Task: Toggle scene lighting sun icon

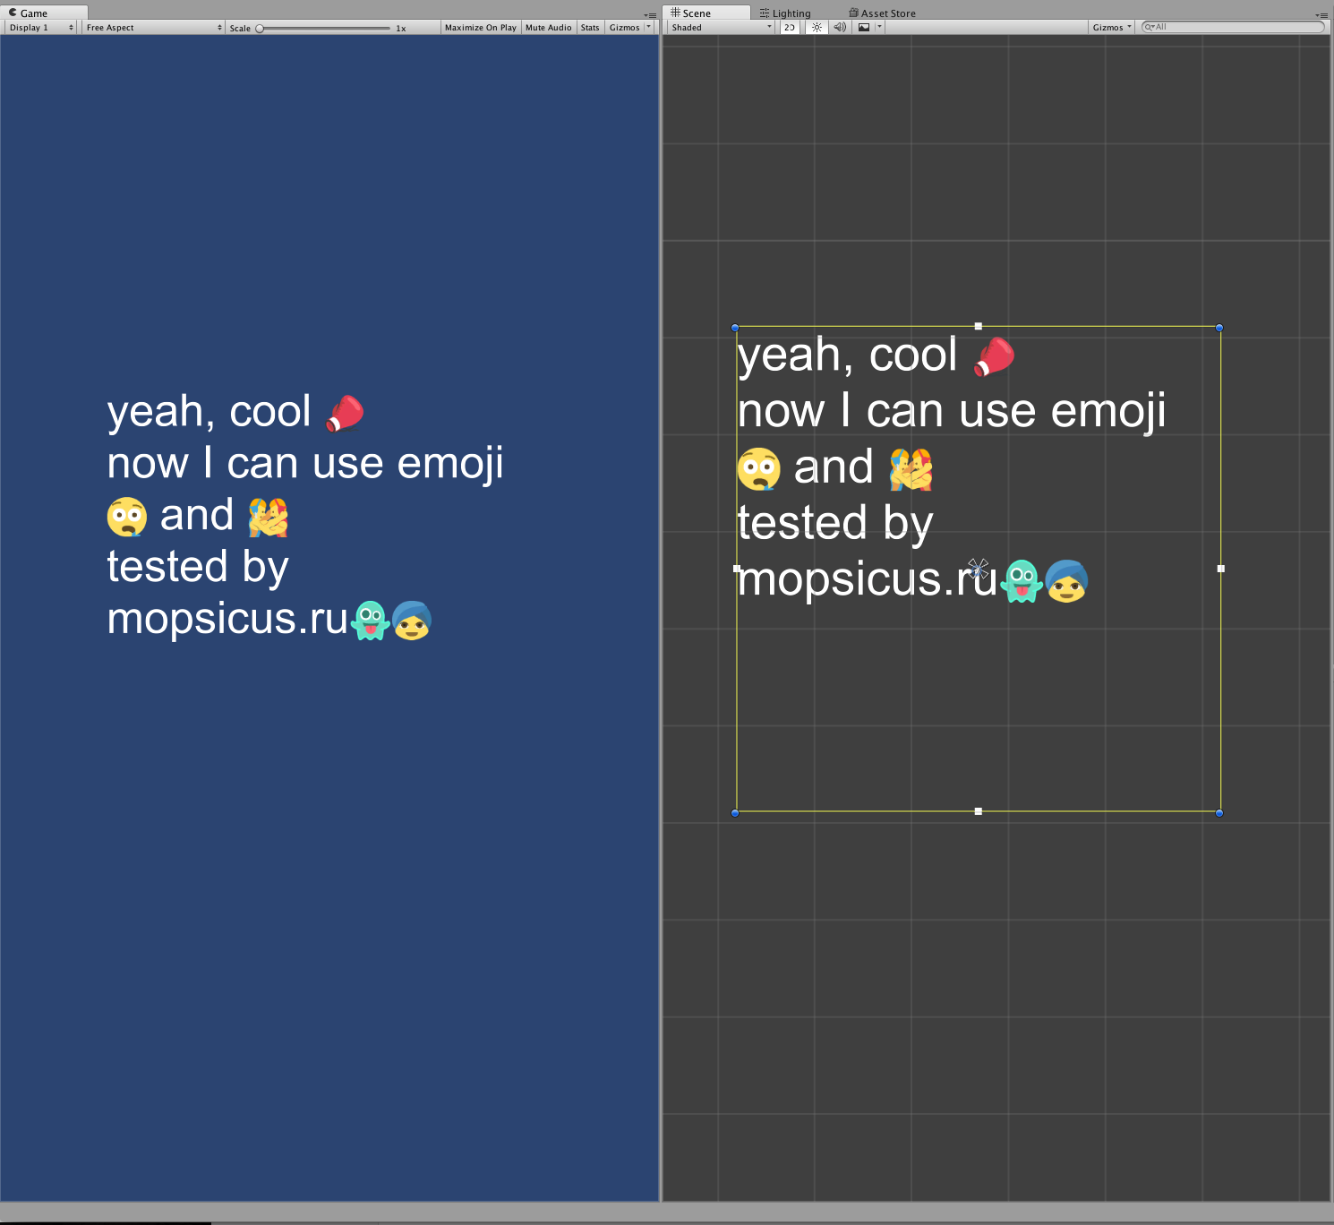Action: (x=817, y=27)
